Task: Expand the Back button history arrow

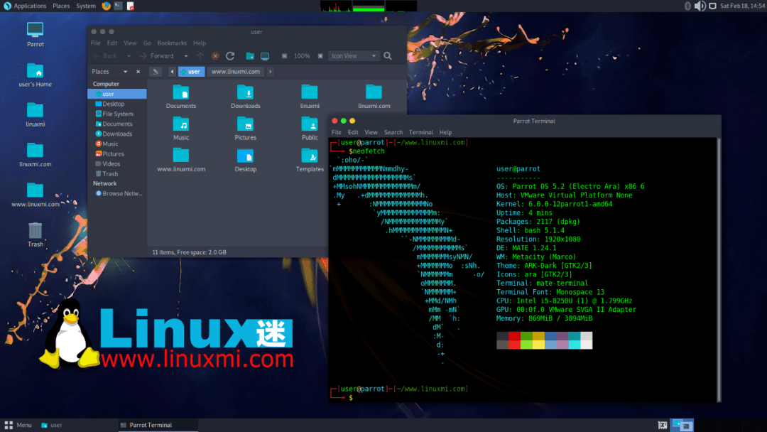Action: tap(127, 55)
